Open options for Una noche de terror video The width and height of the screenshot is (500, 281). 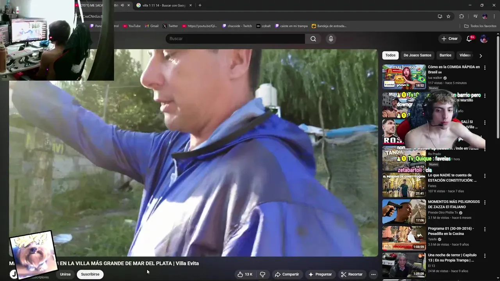(x=485, y=256)
